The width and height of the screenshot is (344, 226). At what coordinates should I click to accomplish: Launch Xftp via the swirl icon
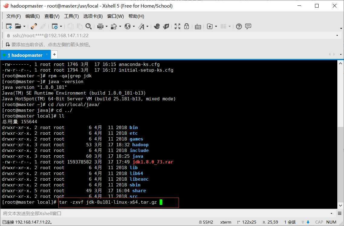point(157,26)
